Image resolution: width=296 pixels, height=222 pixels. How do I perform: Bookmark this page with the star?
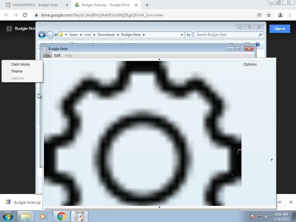(269, 15)
